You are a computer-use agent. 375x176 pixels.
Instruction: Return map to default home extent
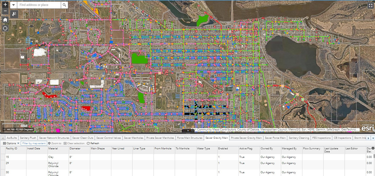tap(6, 20)
